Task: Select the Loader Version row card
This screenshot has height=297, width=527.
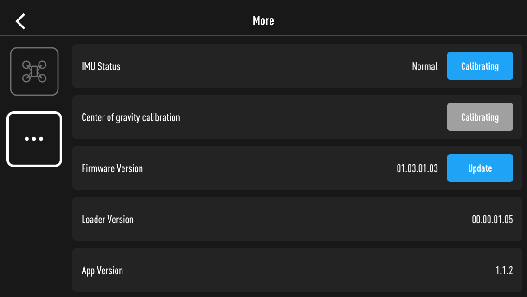Action: [x=297, y=220]
